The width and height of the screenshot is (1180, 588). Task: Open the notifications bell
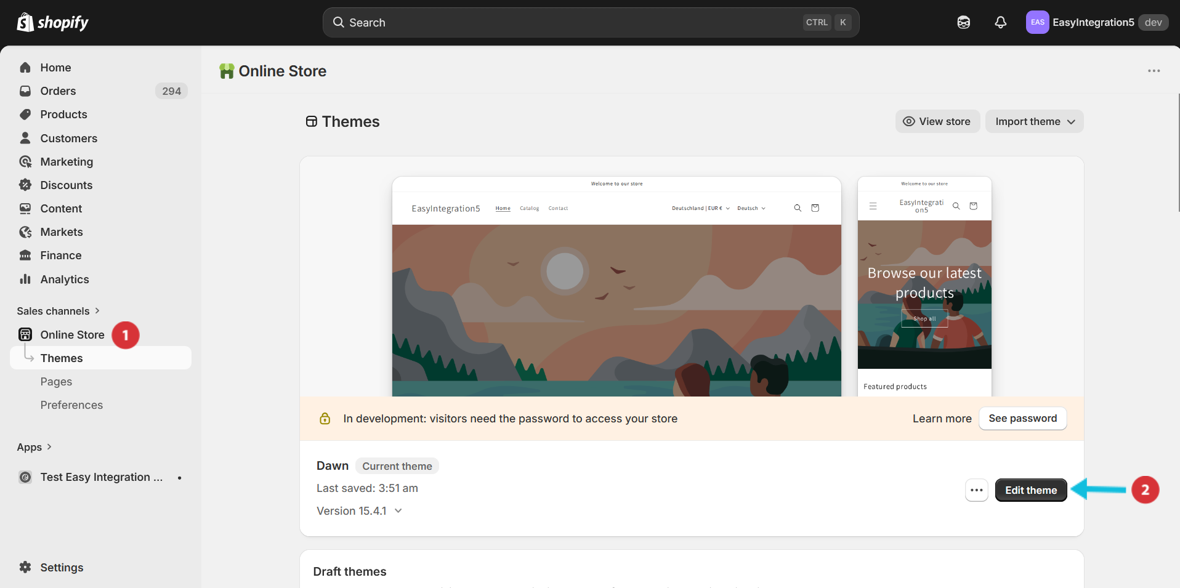1001,22
